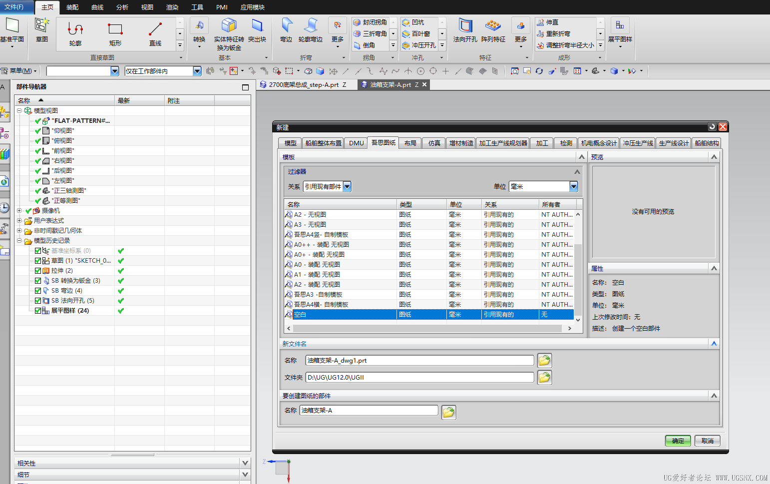770x484 pixels.
Task: Expand the 相关性 panel
Action: [x=245, y=463]
